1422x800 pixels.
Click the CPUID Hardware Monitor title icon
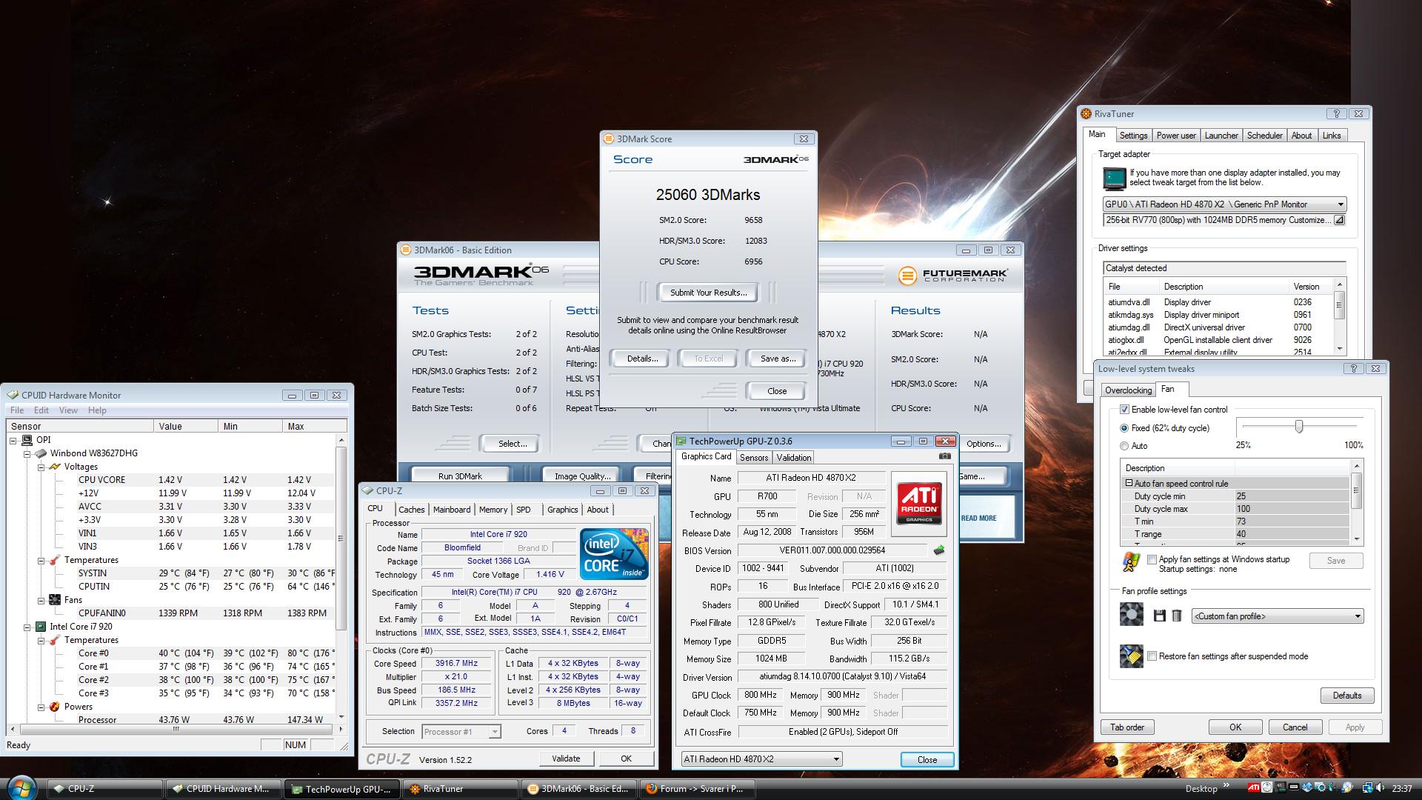13,396
